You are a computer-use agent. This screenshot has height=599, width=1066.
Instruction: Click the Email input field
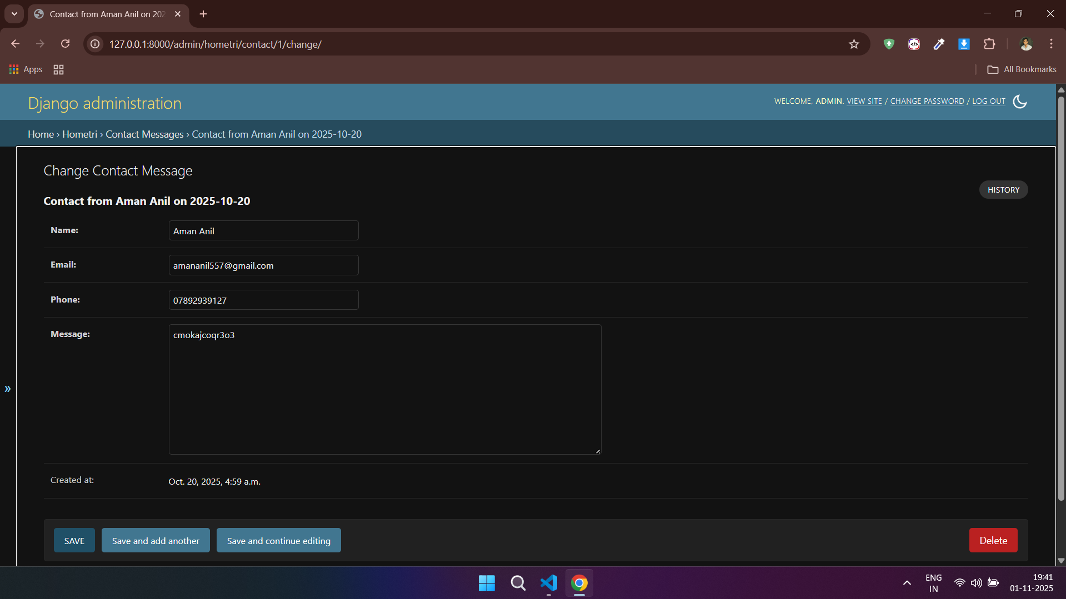[263, 265]
